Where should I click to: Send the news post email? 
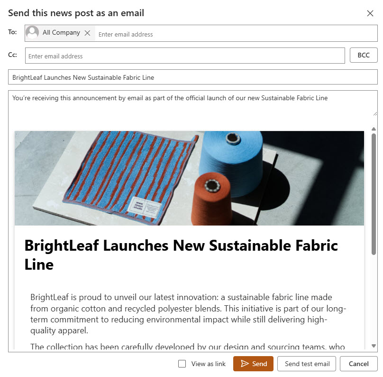[x=253, y=364]
